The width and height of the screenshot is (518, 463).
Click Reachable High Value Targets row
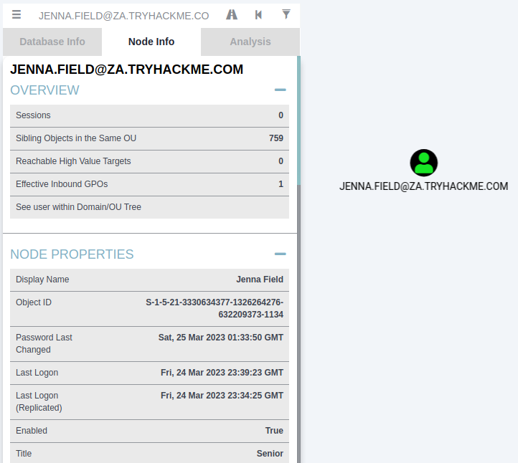149,161
